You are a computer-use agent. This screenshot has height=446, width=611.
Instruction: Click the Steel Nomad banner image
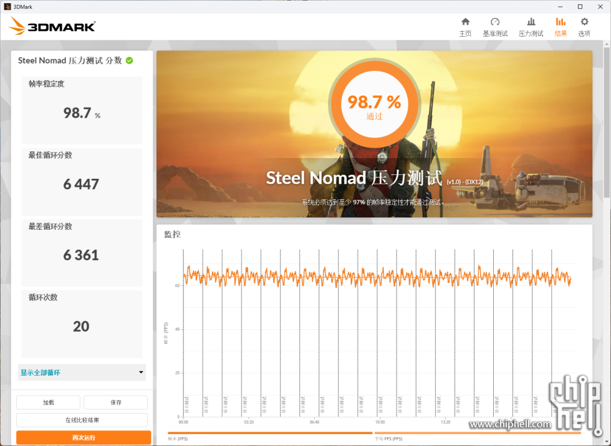374,134
